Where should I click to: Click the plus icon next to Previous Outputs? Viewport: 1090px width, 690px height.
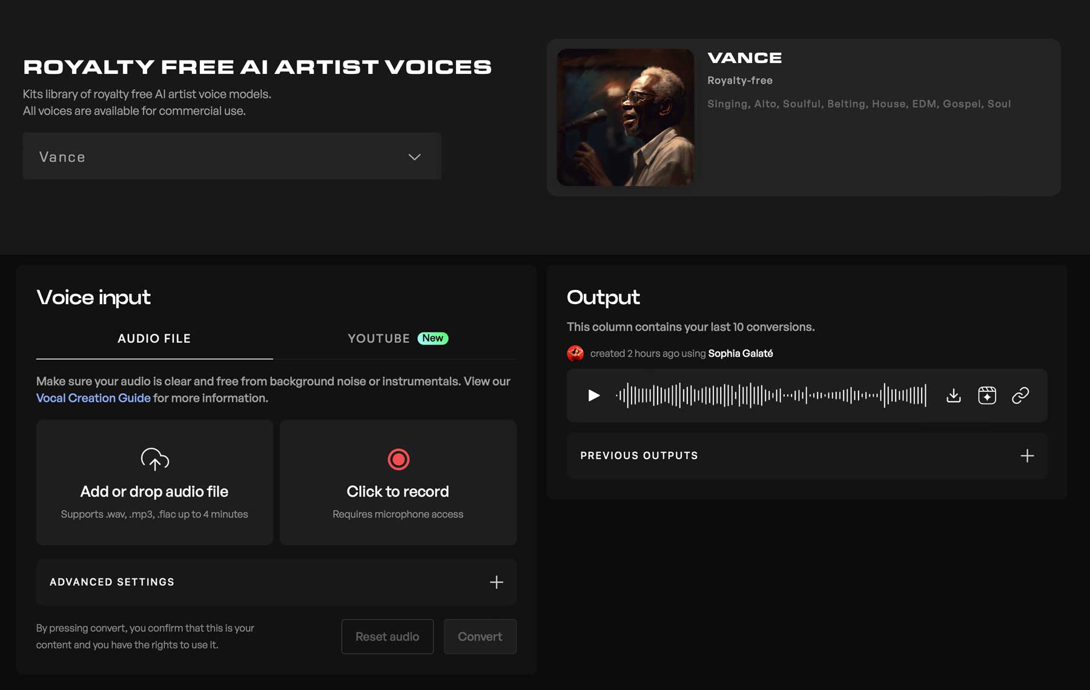click(x=1026, y=456)
